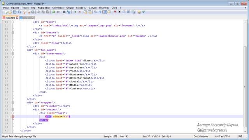Collapse the wrapper div fold at line 33

pyautogui.click(x=13, y=103)
